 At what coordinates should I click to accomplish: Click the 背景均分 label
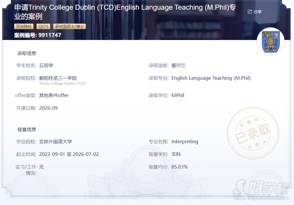tap(158, 167)
